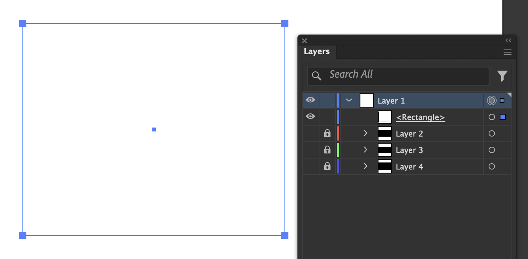The height and width of the screenshot is (259, 528).
Task: Collapse the Layer 1 contents
Action: 349,100
